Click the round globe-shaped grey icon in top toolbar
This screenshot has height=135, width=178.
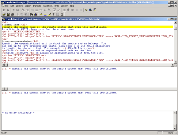[68, 10]
